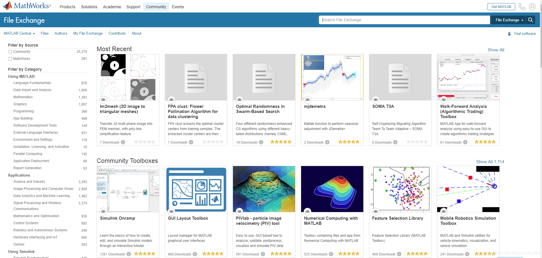Click info icon beside 1291 Downloads
This screenshot has height=258, width=542.
(x=129, y=254)
